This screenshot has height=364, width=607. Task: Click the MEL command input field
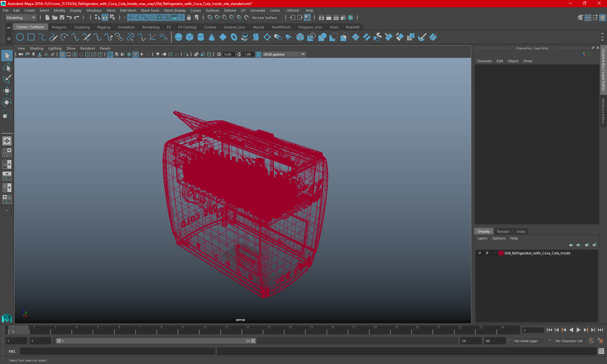click(117, 351)
